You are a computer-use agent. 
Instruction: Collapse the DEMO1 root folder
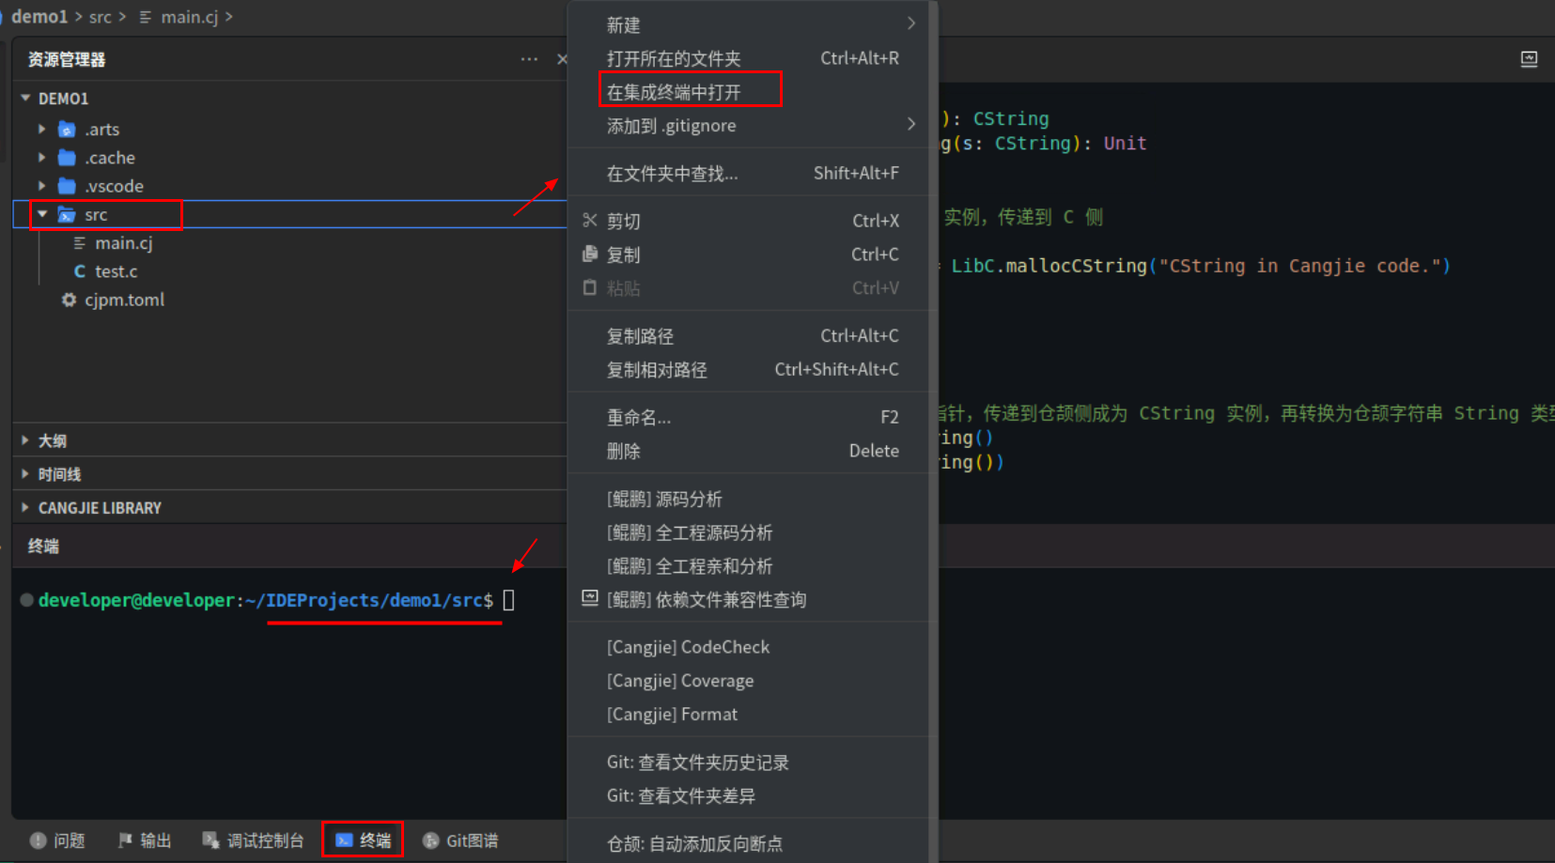pos(25,98)
